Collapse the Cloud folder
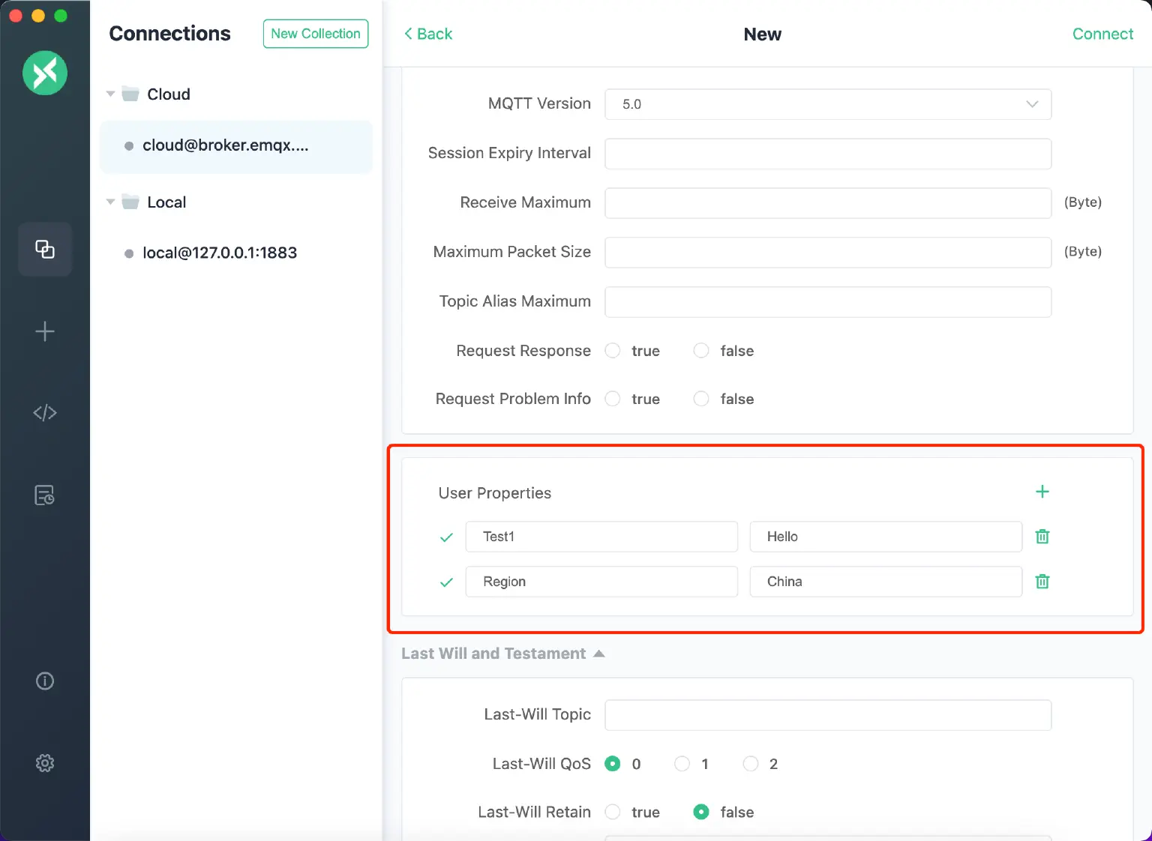 (110, 94)
